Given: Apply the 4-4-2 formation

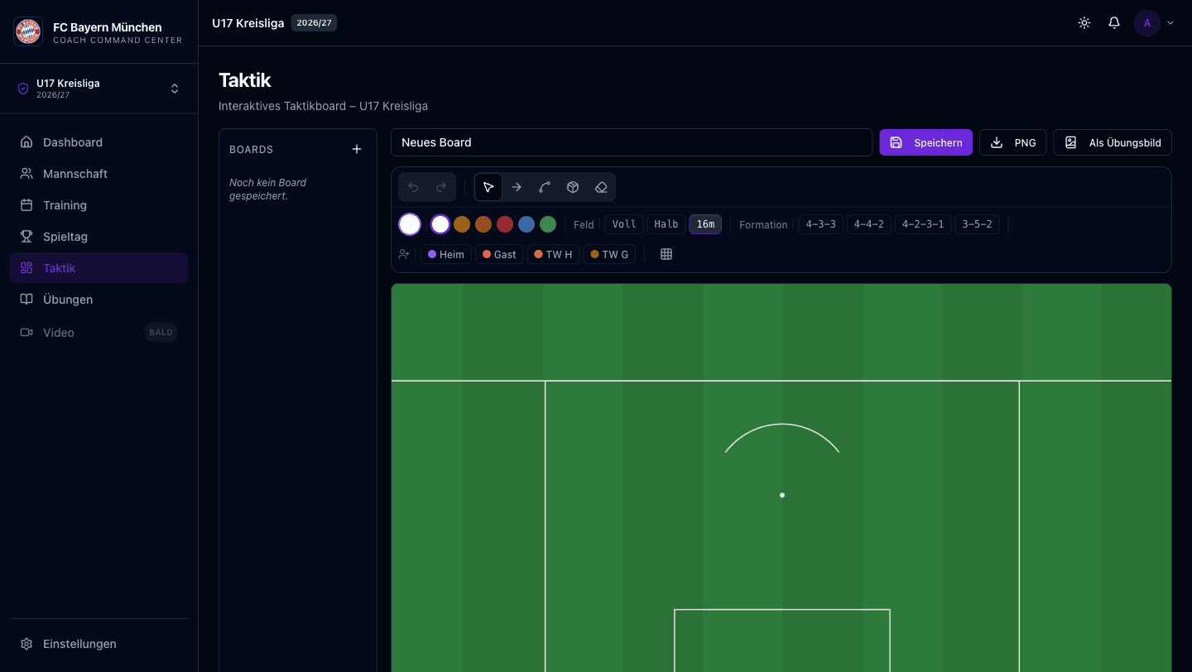Looking at the screenshot, I should [x=869, y=224].
